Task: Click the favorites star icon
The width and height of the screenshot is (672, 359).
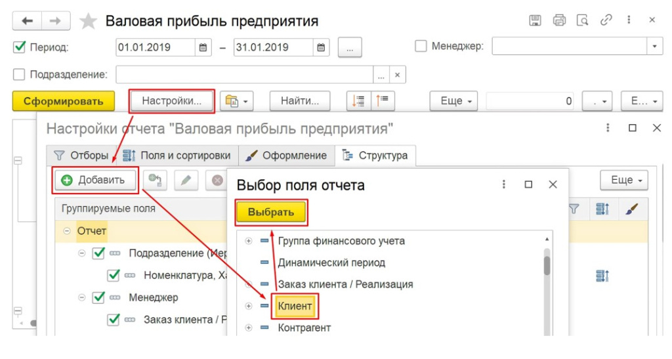Action: pos(87,22)
